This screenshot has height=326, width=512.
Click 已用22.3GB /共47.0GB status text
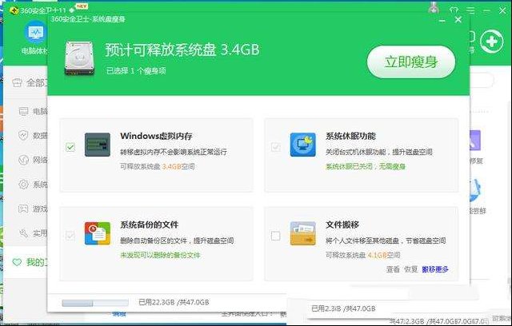pyautogui.click(x=174, y=302)
